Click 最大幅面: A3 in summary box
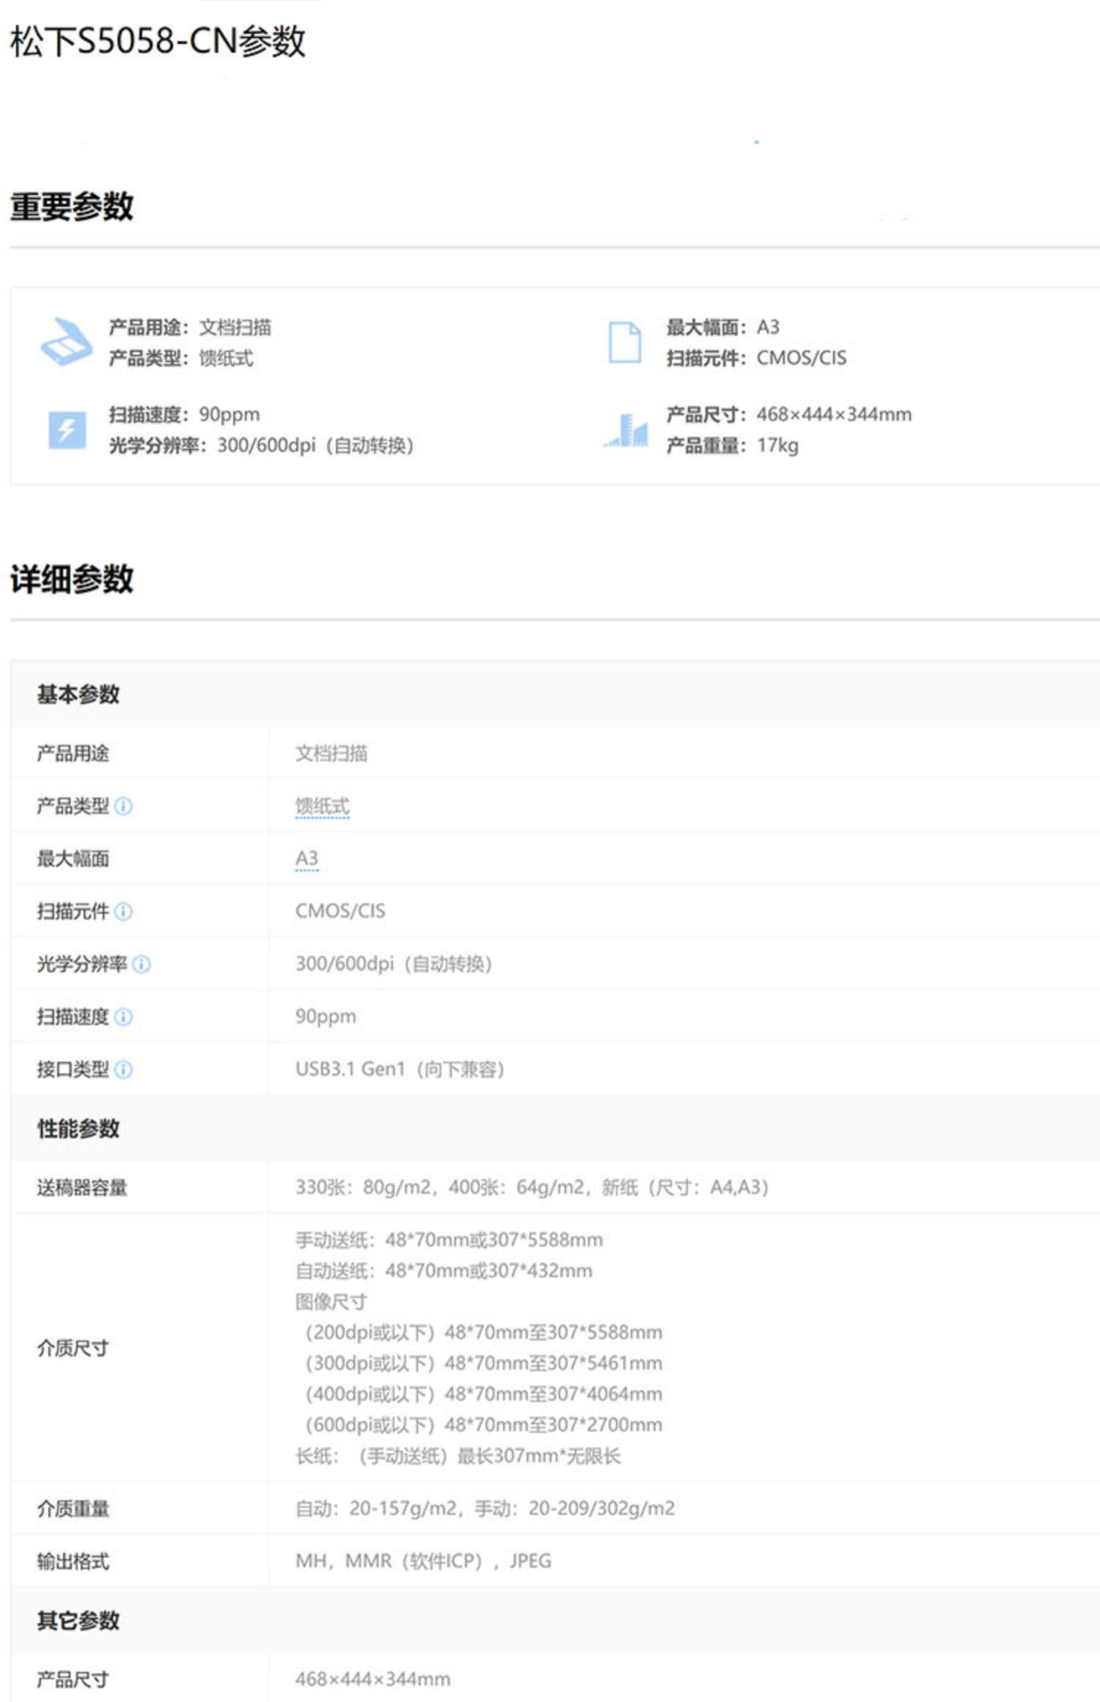 point(722,327)
